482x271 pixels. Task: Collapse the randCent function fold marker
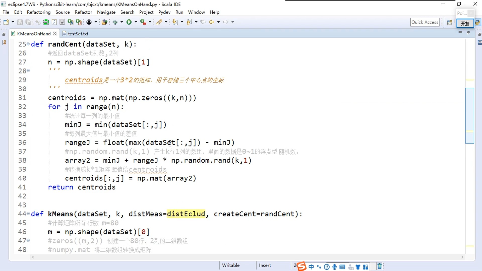(28, 44)
